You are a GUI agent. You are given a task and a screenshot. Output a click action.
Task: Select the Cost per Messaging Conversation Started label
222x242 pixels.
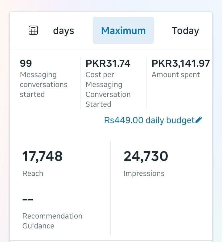click(x=108, y=90)
